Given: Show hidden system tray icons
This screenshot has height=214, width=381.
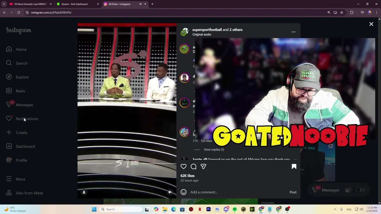Looking at the screenshot, I should pyautogui.click(x=335, y=209).
